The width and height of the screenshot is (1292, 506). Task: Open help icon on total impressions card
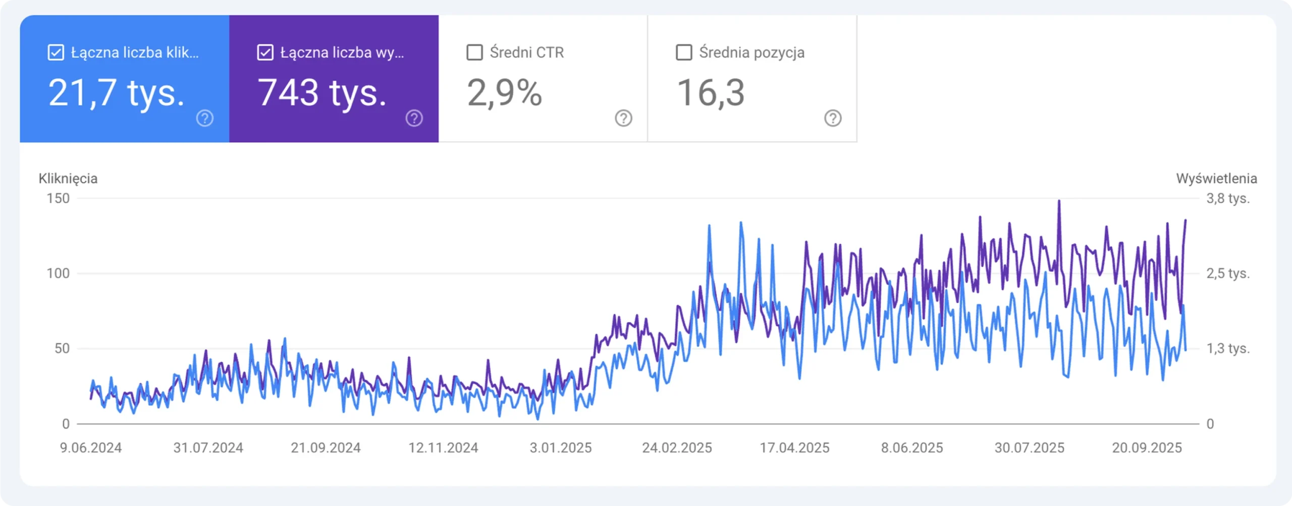(414, 118)
